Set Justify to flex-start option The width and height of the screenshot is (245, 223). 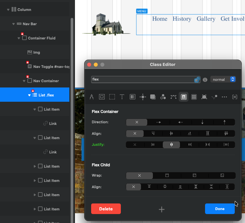(153, 144)
